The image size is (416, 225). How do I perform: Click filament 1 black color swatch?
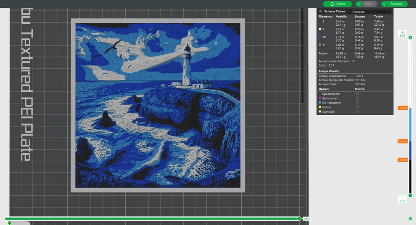click(320, 21)
